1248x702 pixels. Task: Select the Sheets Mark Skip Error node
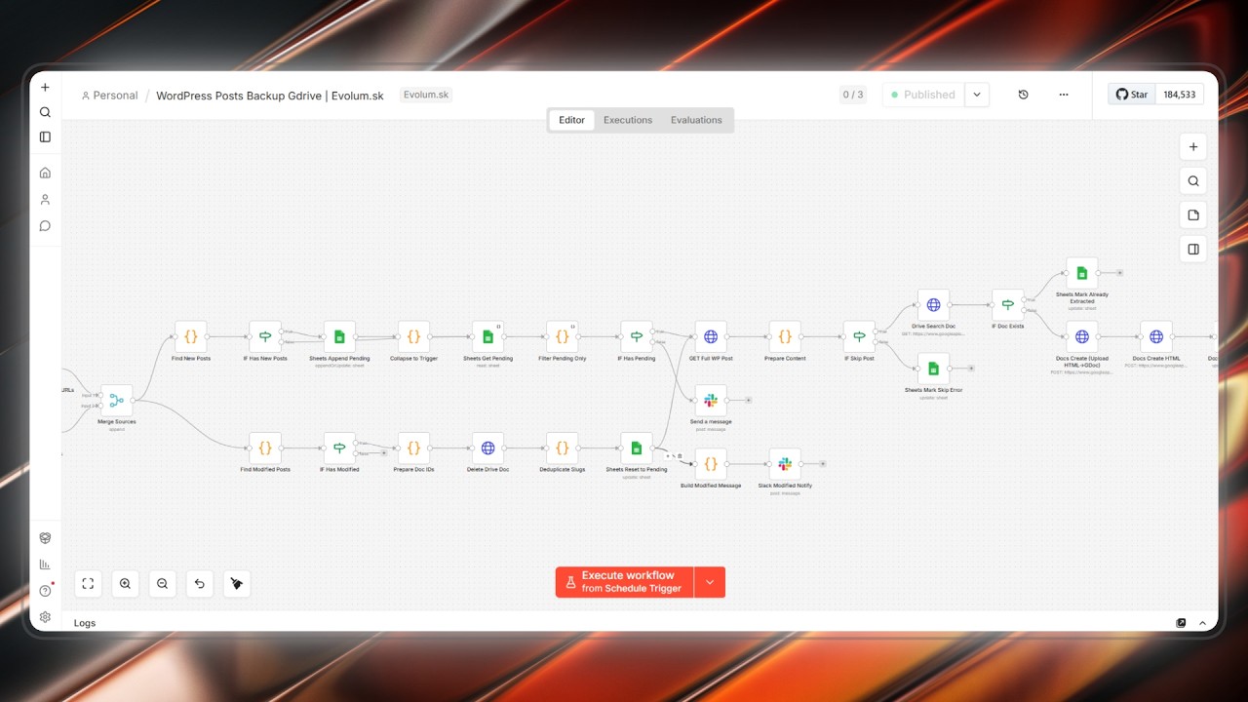click(x=933, y=368)
